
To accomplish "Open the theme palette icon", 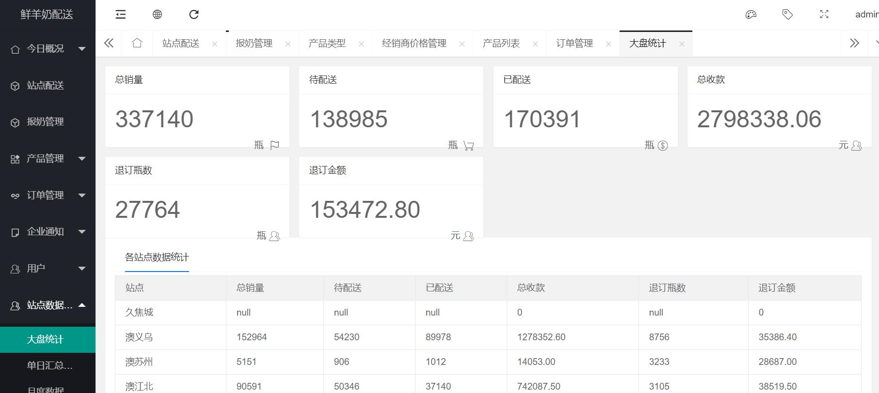I will 751,15.
